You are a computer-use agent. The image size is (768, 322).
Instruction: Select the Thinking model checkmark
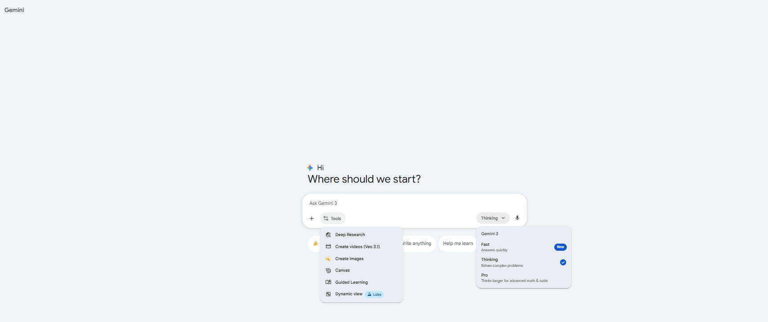[563, 262]
